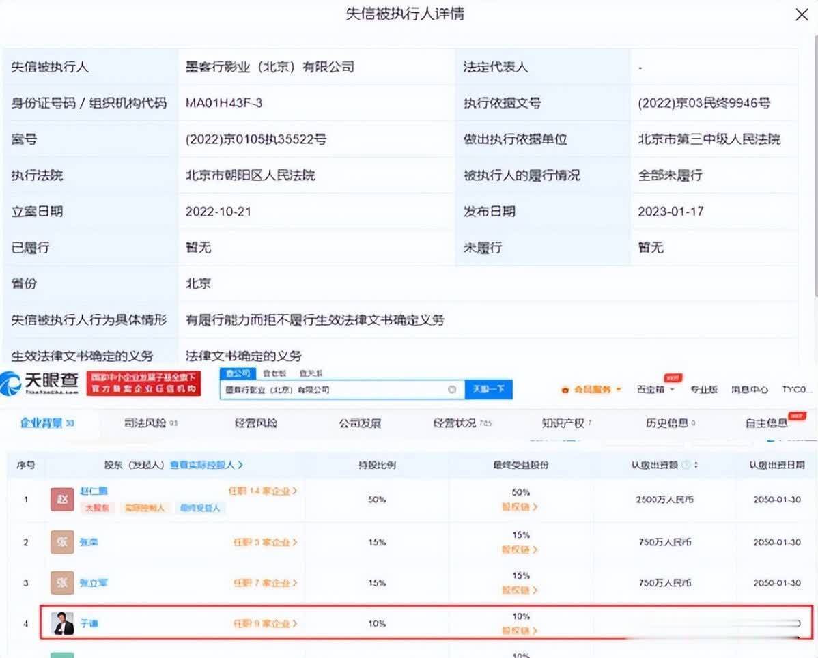Expand 任职 7 家企业 for row 3
Viewport: 818px width, 658px height.
[265, 582]
